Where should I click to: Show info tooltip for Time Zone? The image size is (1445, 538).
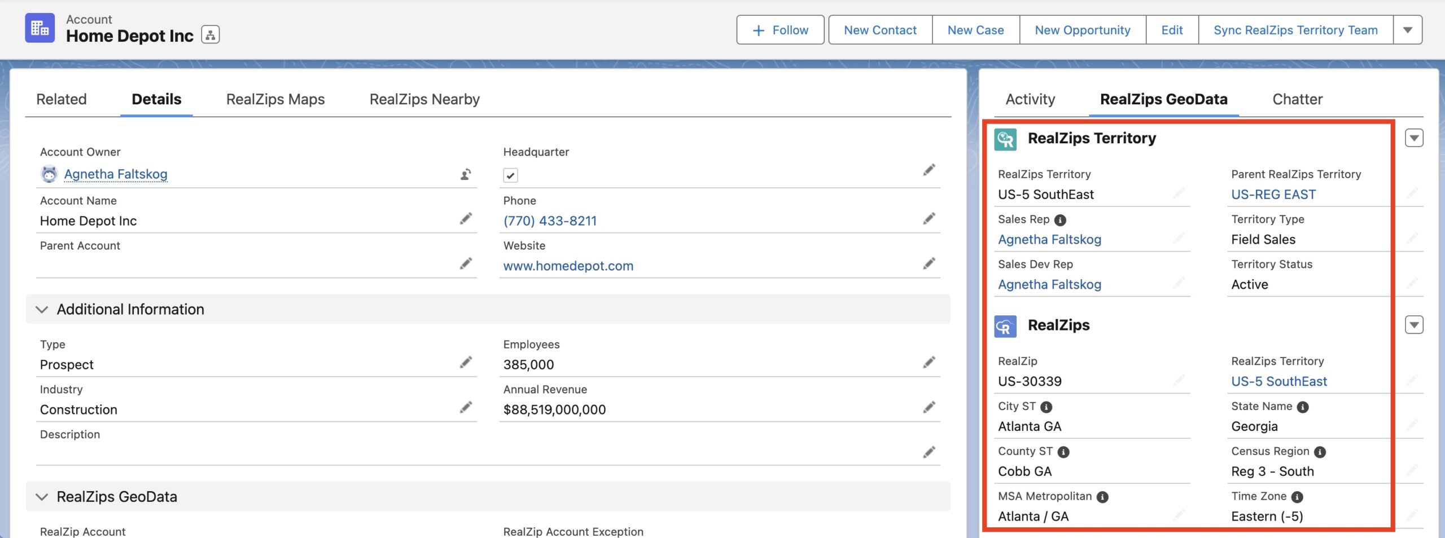1297,497
